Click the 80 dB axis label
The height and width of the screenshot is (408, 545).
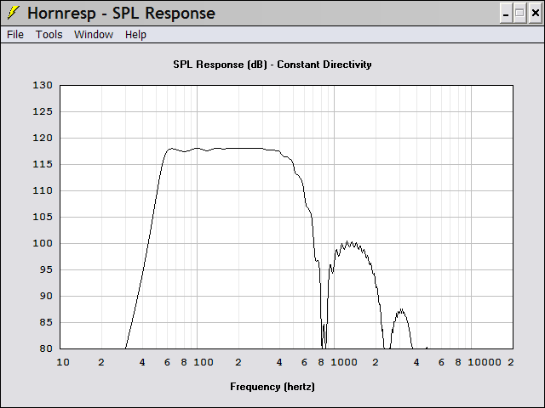pos(44,348)
